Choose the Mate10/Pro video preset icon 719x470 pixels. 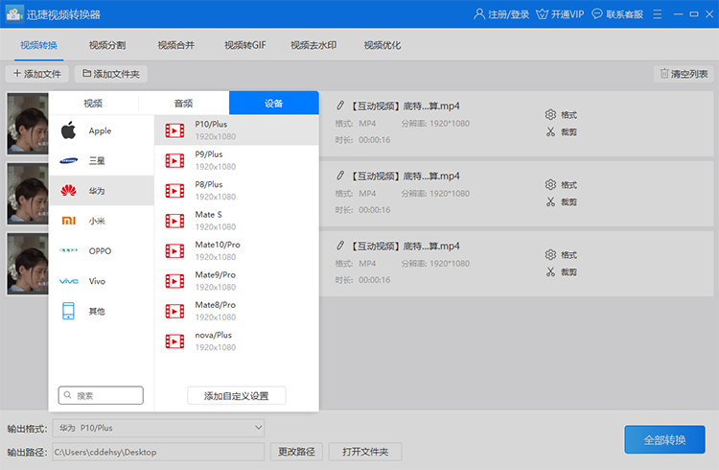click(174, 251)
